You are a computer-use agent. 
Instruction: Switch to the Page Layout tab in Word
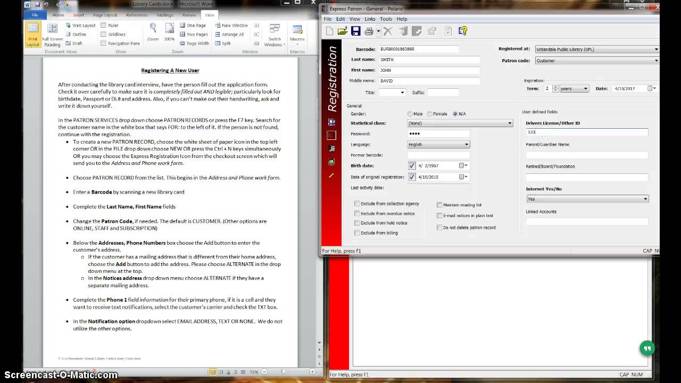coord(104,15)
